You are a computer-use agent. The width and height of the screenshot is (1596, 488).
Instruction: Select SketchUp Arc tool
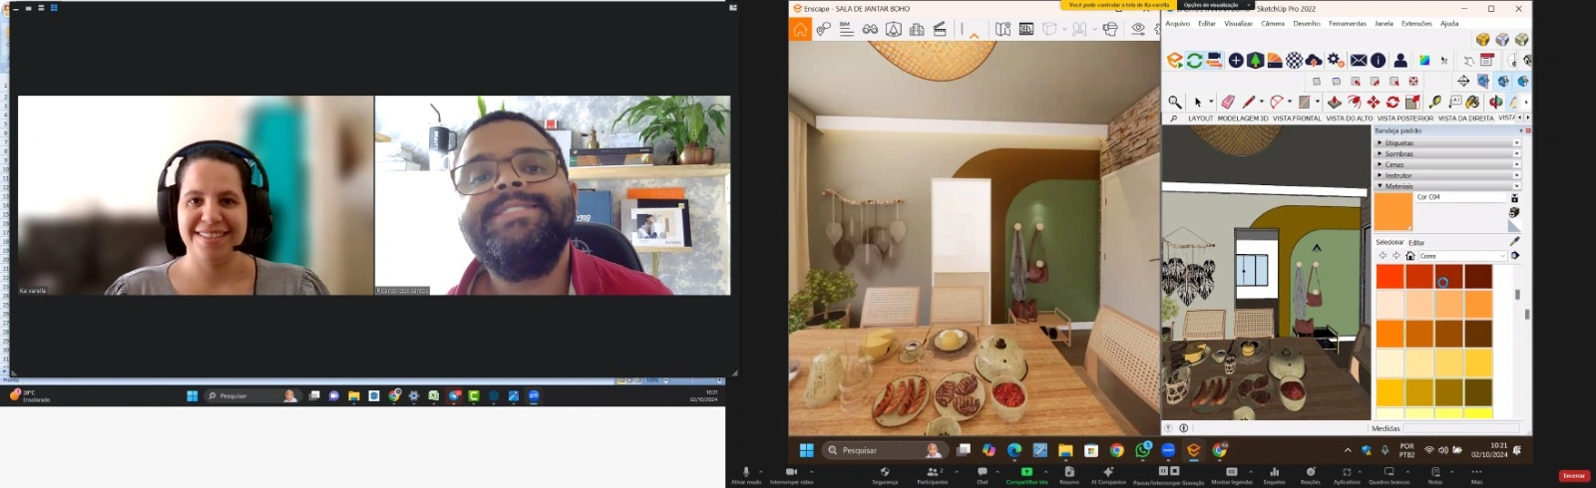click(x=1276, y=102)
